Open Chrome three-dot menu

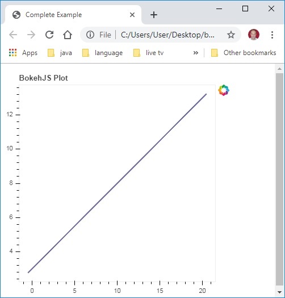click(x=273, y=35)
